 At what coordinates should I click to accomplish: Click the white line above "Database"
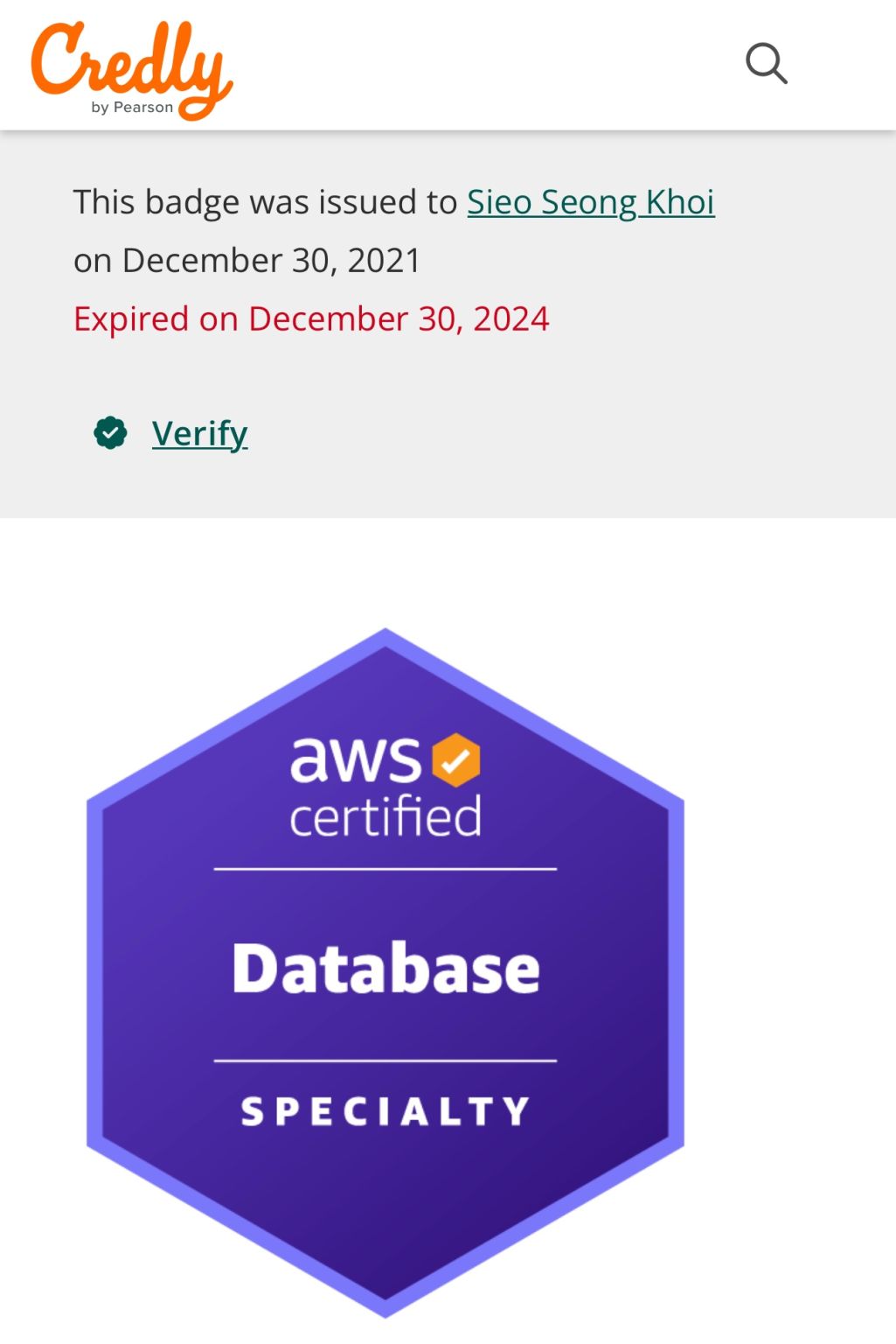tap(385, 869)
